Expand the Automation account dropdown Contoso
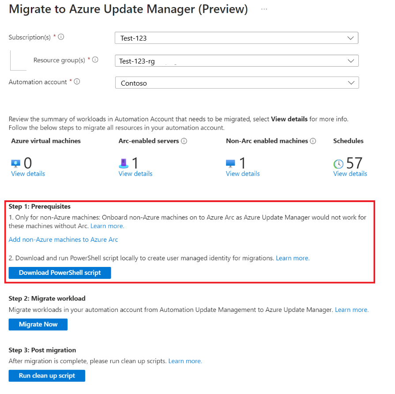This screenshot has width=395, height=394. point(237,83)
